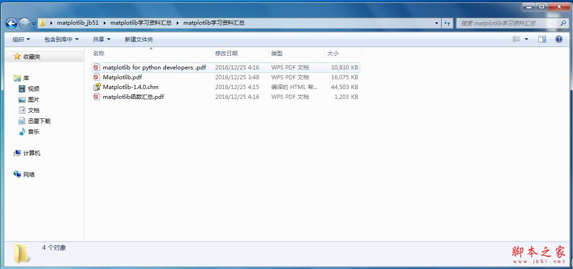Open address bar history dropdown arrow
This screenshot has width=573, height=269.
point(437,23)
